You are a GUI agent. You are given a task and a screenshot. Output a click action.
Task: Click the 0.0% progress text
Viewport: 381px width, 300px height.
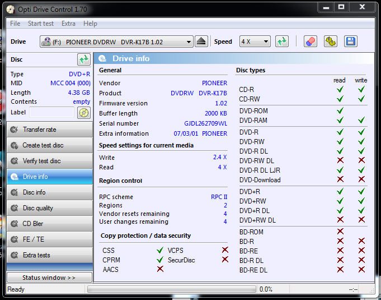(x=266, y=289)
